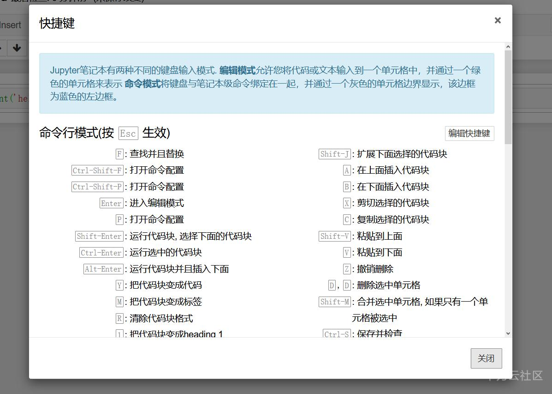Click the bold 编辑模式 text in the description
This screenshot has height=394, width=552.
(237, 70)
